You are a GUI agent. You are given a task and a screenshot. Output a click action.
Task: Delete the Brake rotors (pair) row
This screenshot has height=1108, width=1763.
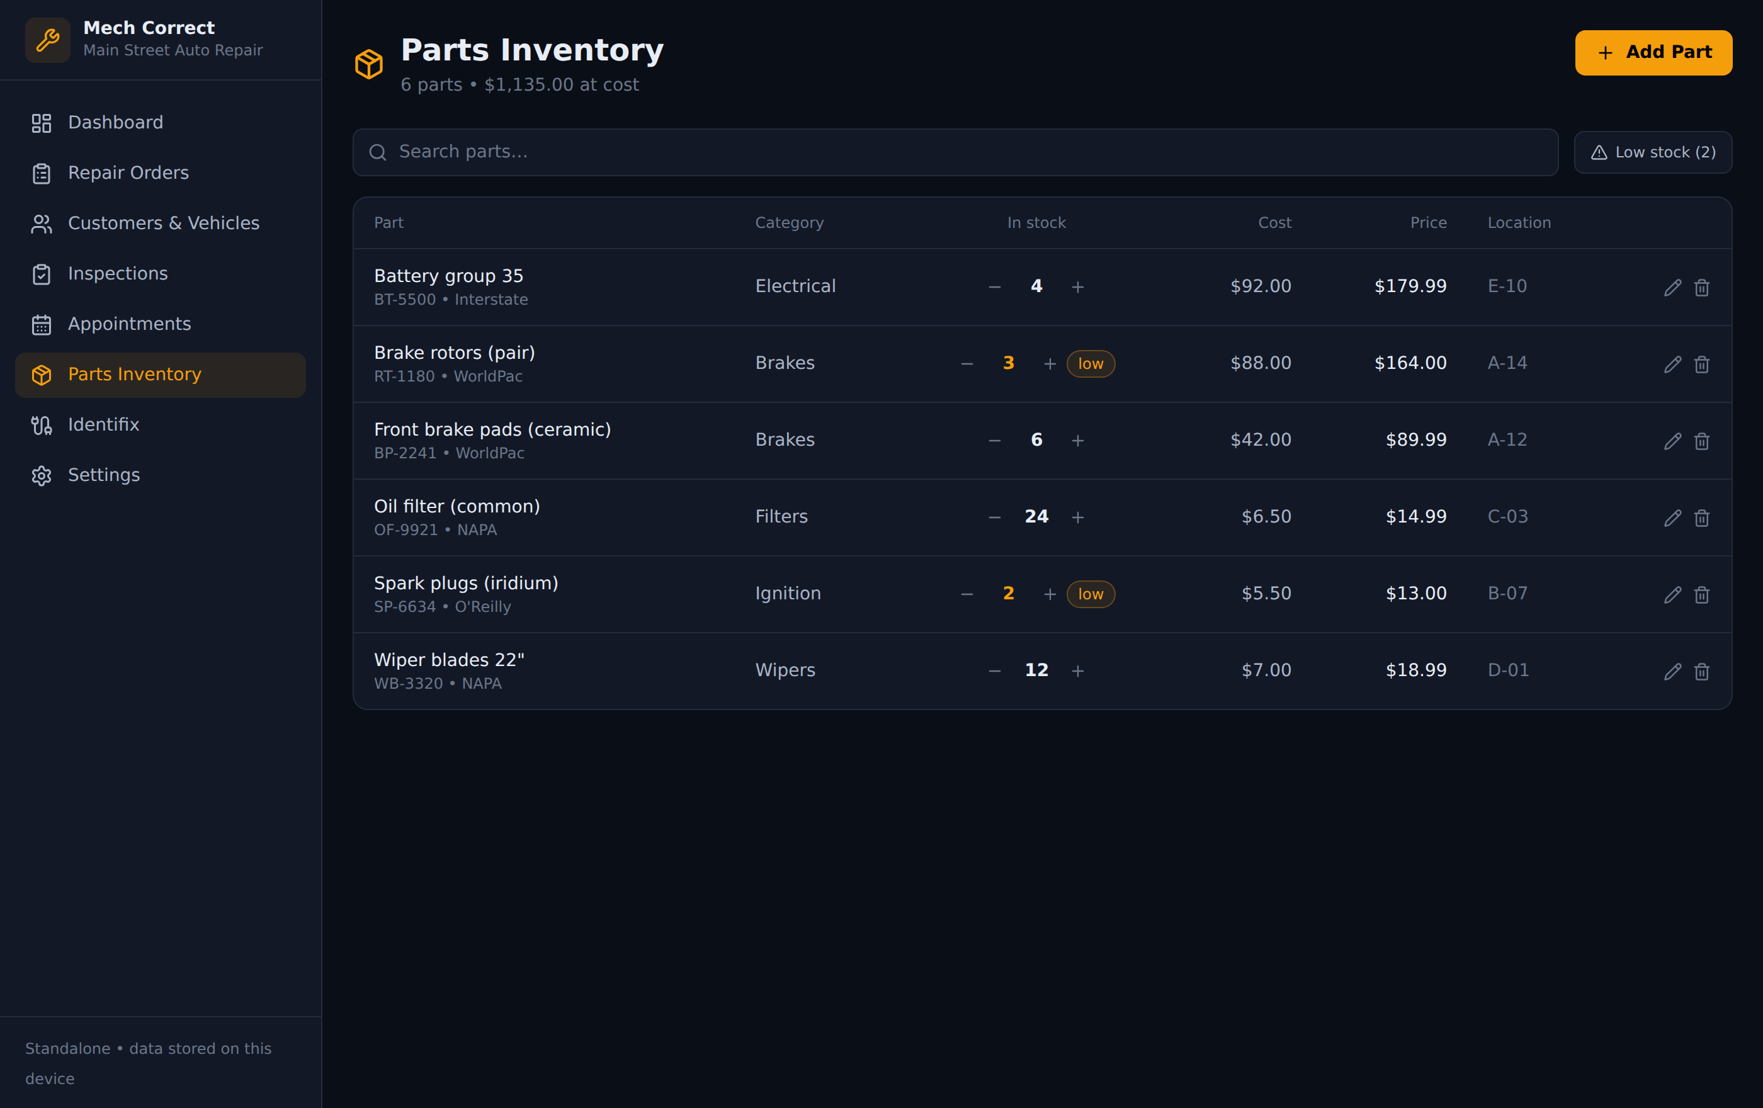point(1701,364)
